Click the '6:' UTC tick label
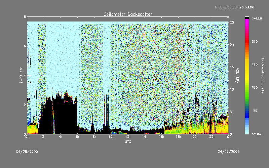This screenshot has height=168, width=269. 78,137
